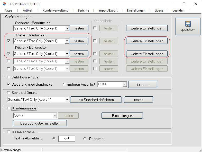Viewport: 202px width, 152px height.
Task: Enable the Kellnerschloss checkbox
Action: coord(8,132)
